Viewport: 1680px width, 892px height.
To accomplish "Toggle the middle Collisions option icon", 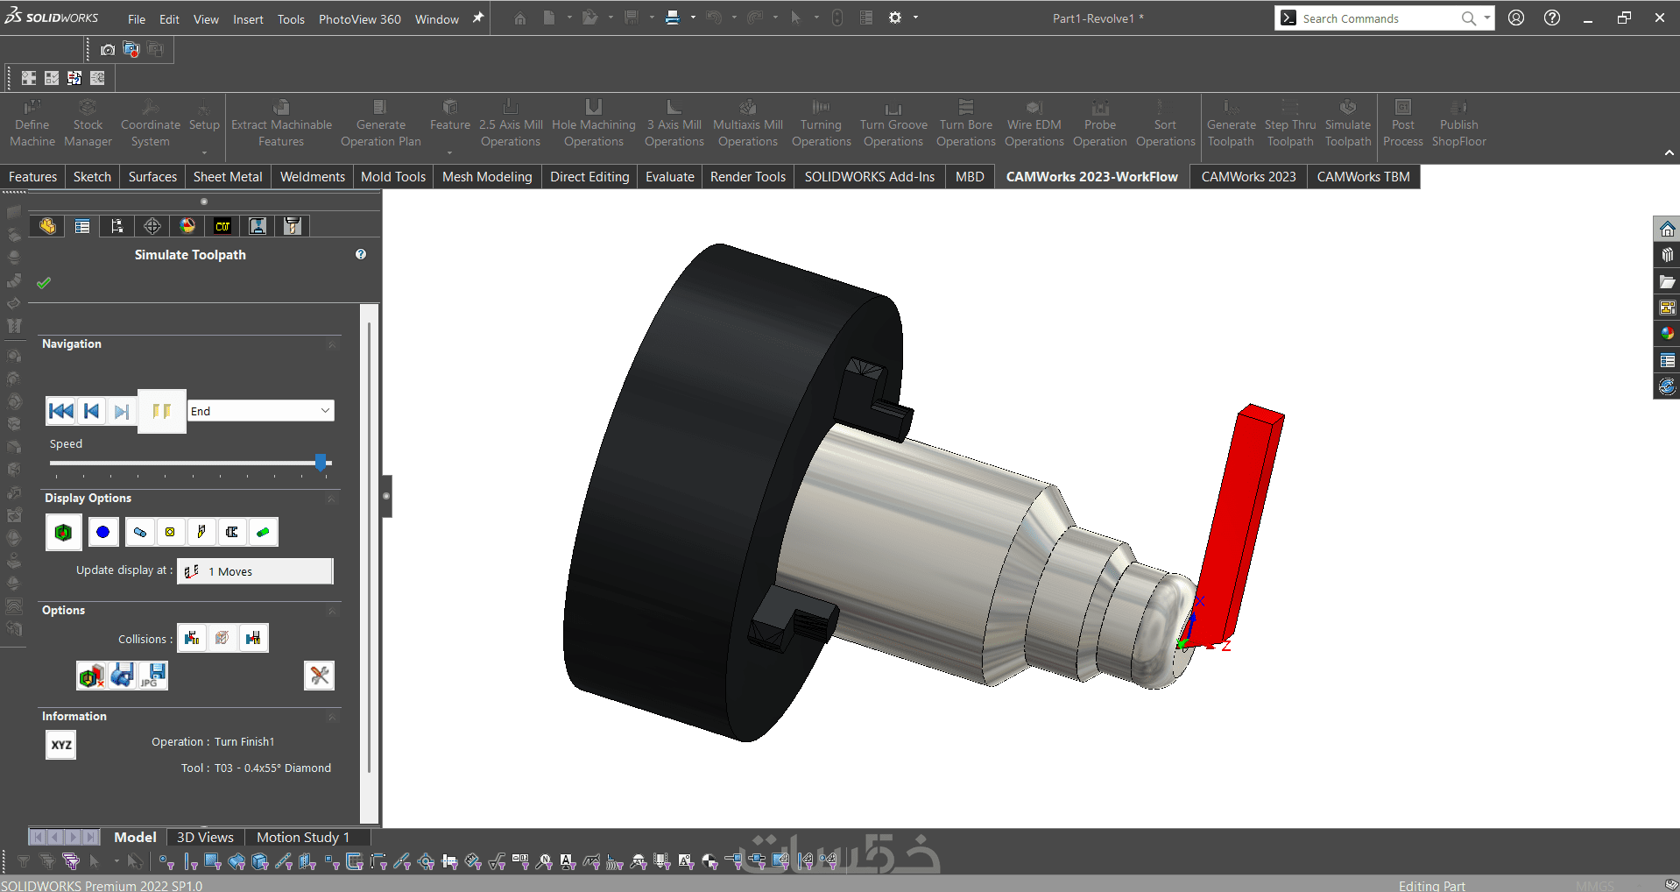I will click(222, 638).
